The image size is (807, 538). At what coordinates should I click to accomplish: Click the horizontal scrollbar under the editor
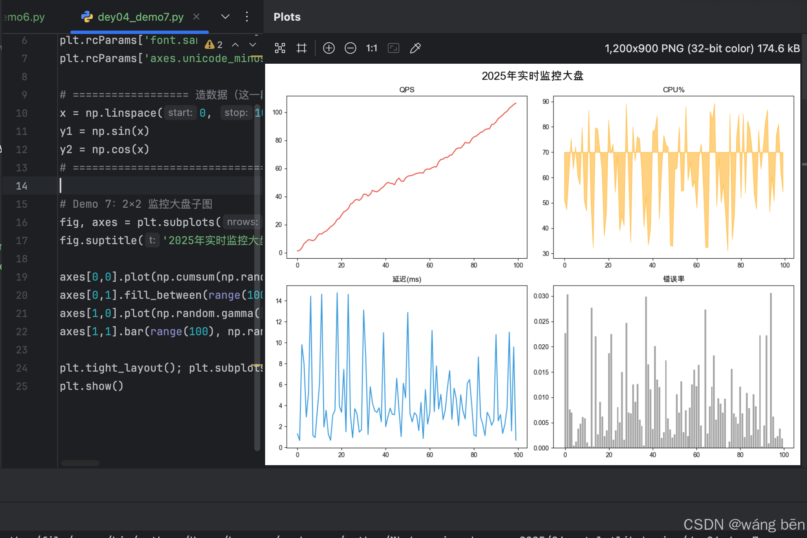80,463
